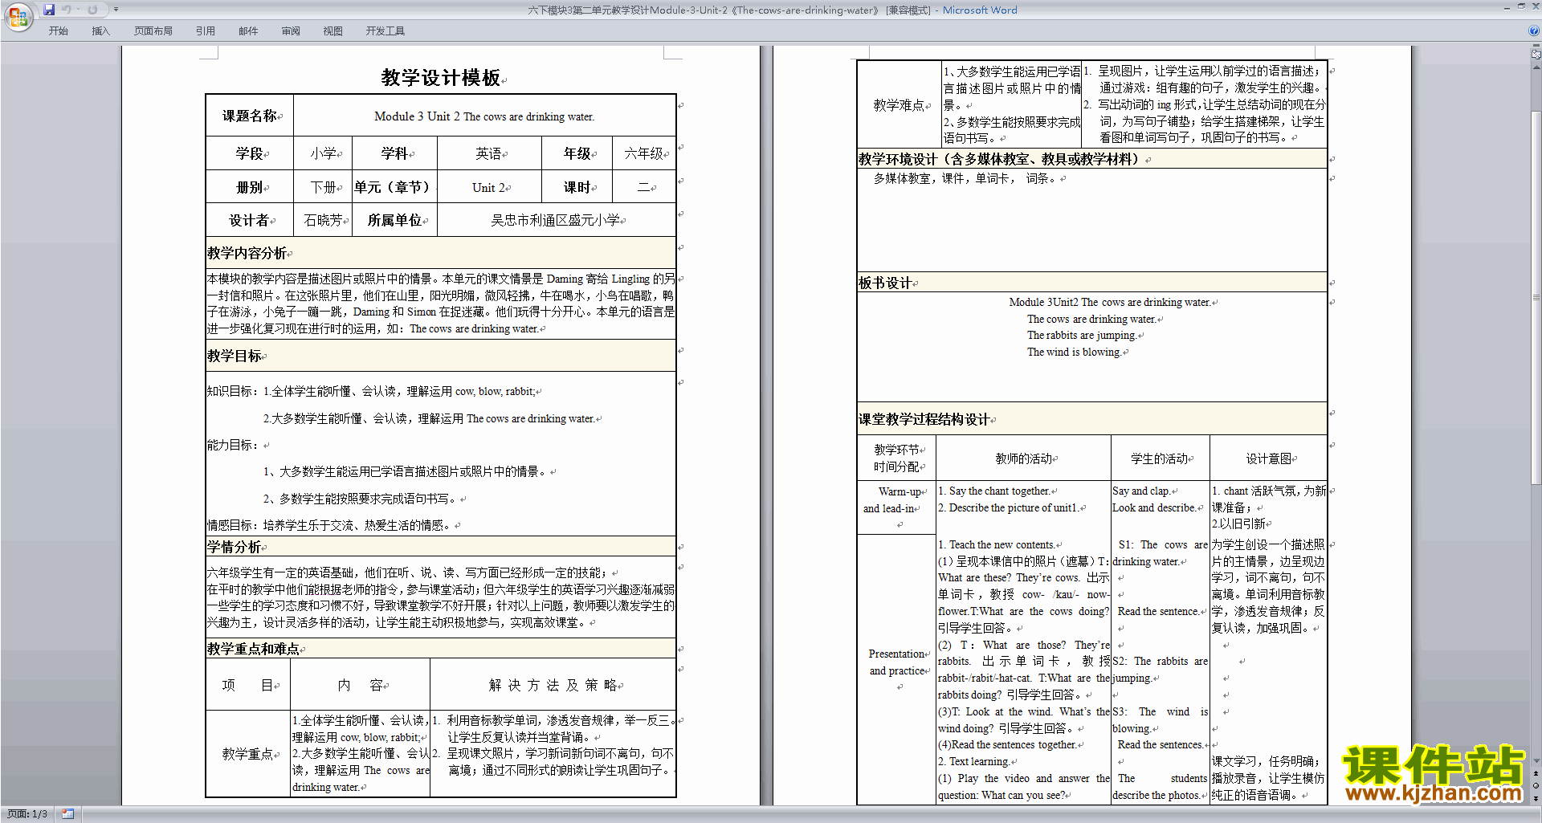The height and width of the screenshot is (823, 1542).
Task: Open the 页面布局 ribbon tab
Action: point(153,31)
